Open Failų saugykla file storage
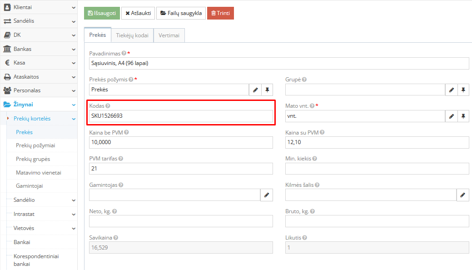 (x=181, y=13)
